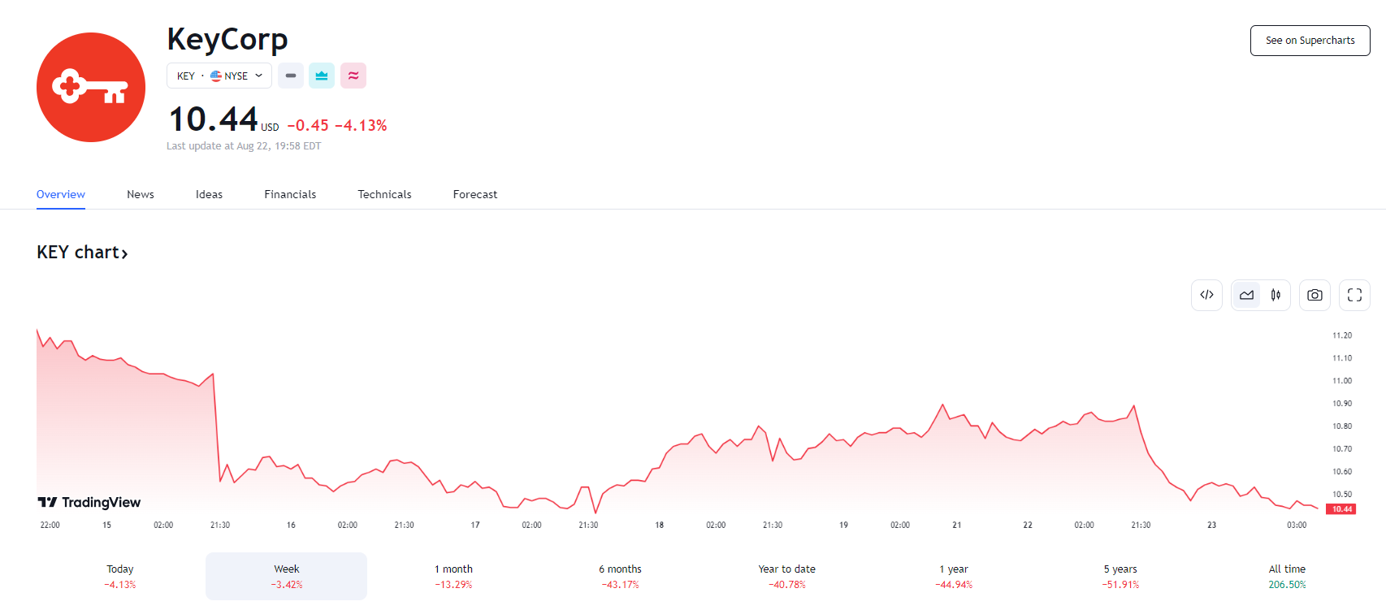The height and width of the screenshot is (610, 1386).
Task: Go to the Ideas tab
Action: point(209,194)
